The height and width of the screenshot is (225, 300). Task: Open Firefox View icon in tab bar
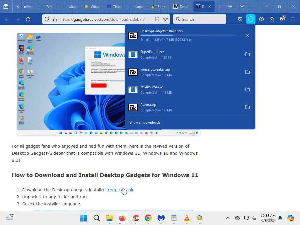coord(6,6)
